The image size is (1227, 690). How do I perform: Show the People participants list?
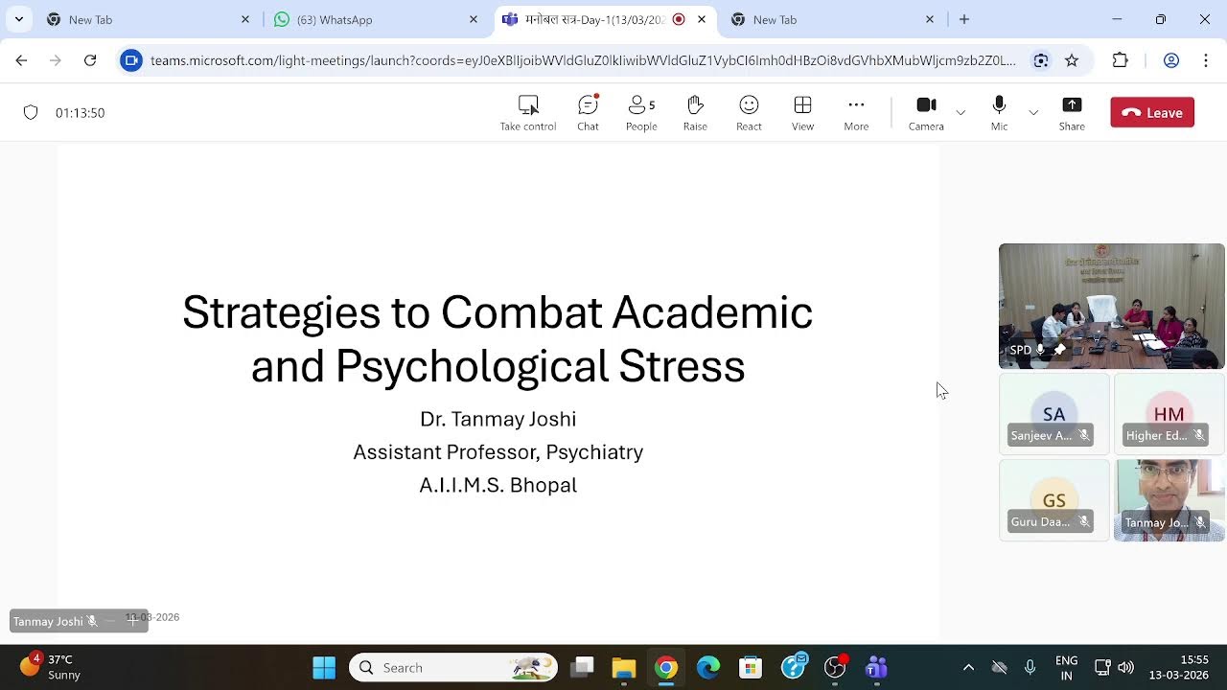(x=641, y=112)
